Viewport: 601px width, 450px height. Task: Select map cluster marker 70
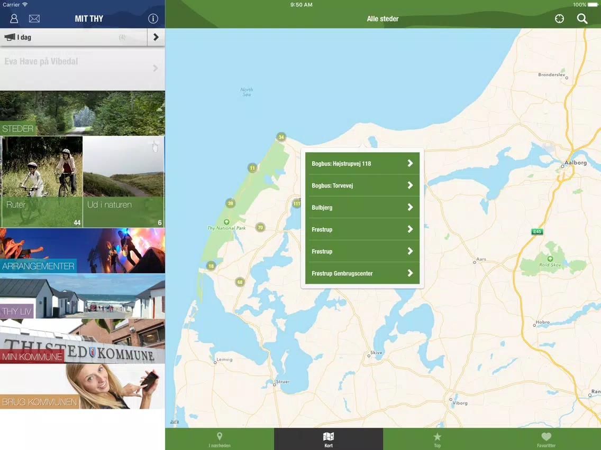260,228
